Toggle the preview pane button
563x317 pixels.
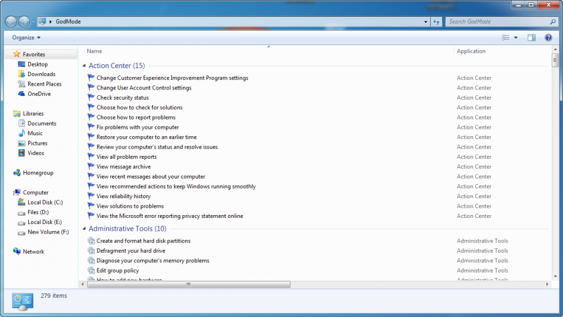531,38
